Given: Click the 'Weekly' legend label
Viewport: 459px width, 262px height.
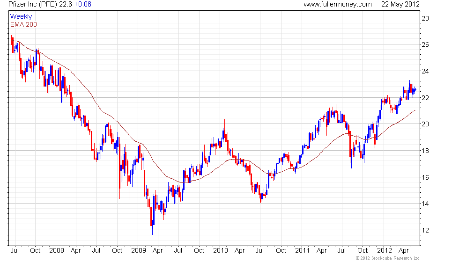Looking at the screenshot, I should pos(21,17).
